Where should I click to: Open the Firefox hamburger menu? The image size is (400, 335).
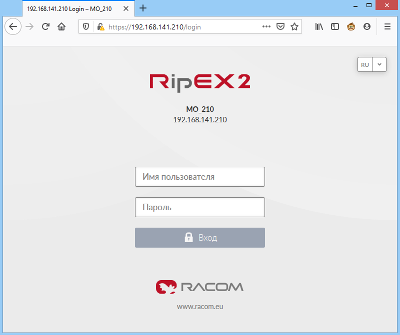click(387, 26)
